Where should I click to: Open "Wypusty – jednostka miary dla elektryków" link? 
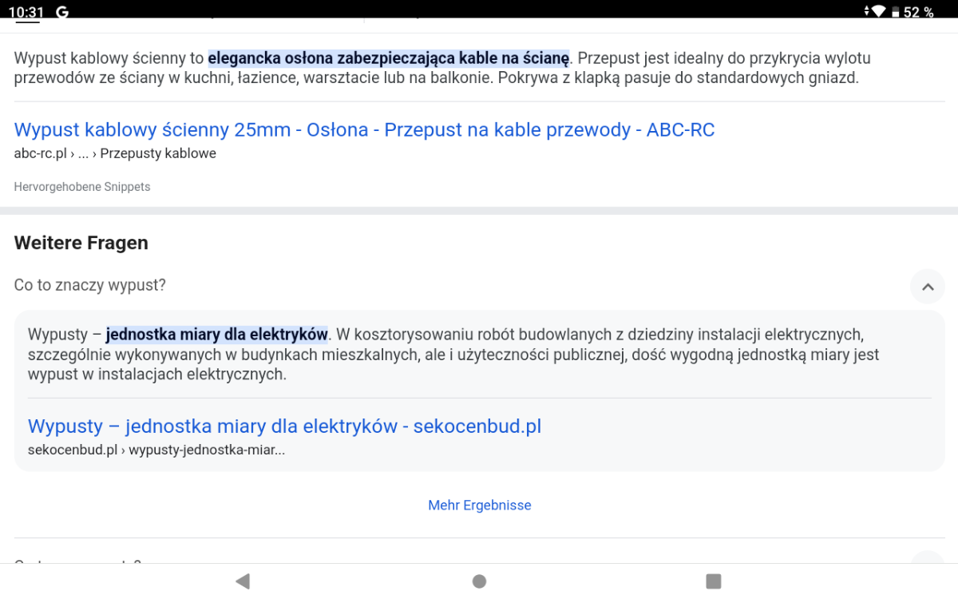click(x=284, y=426)
